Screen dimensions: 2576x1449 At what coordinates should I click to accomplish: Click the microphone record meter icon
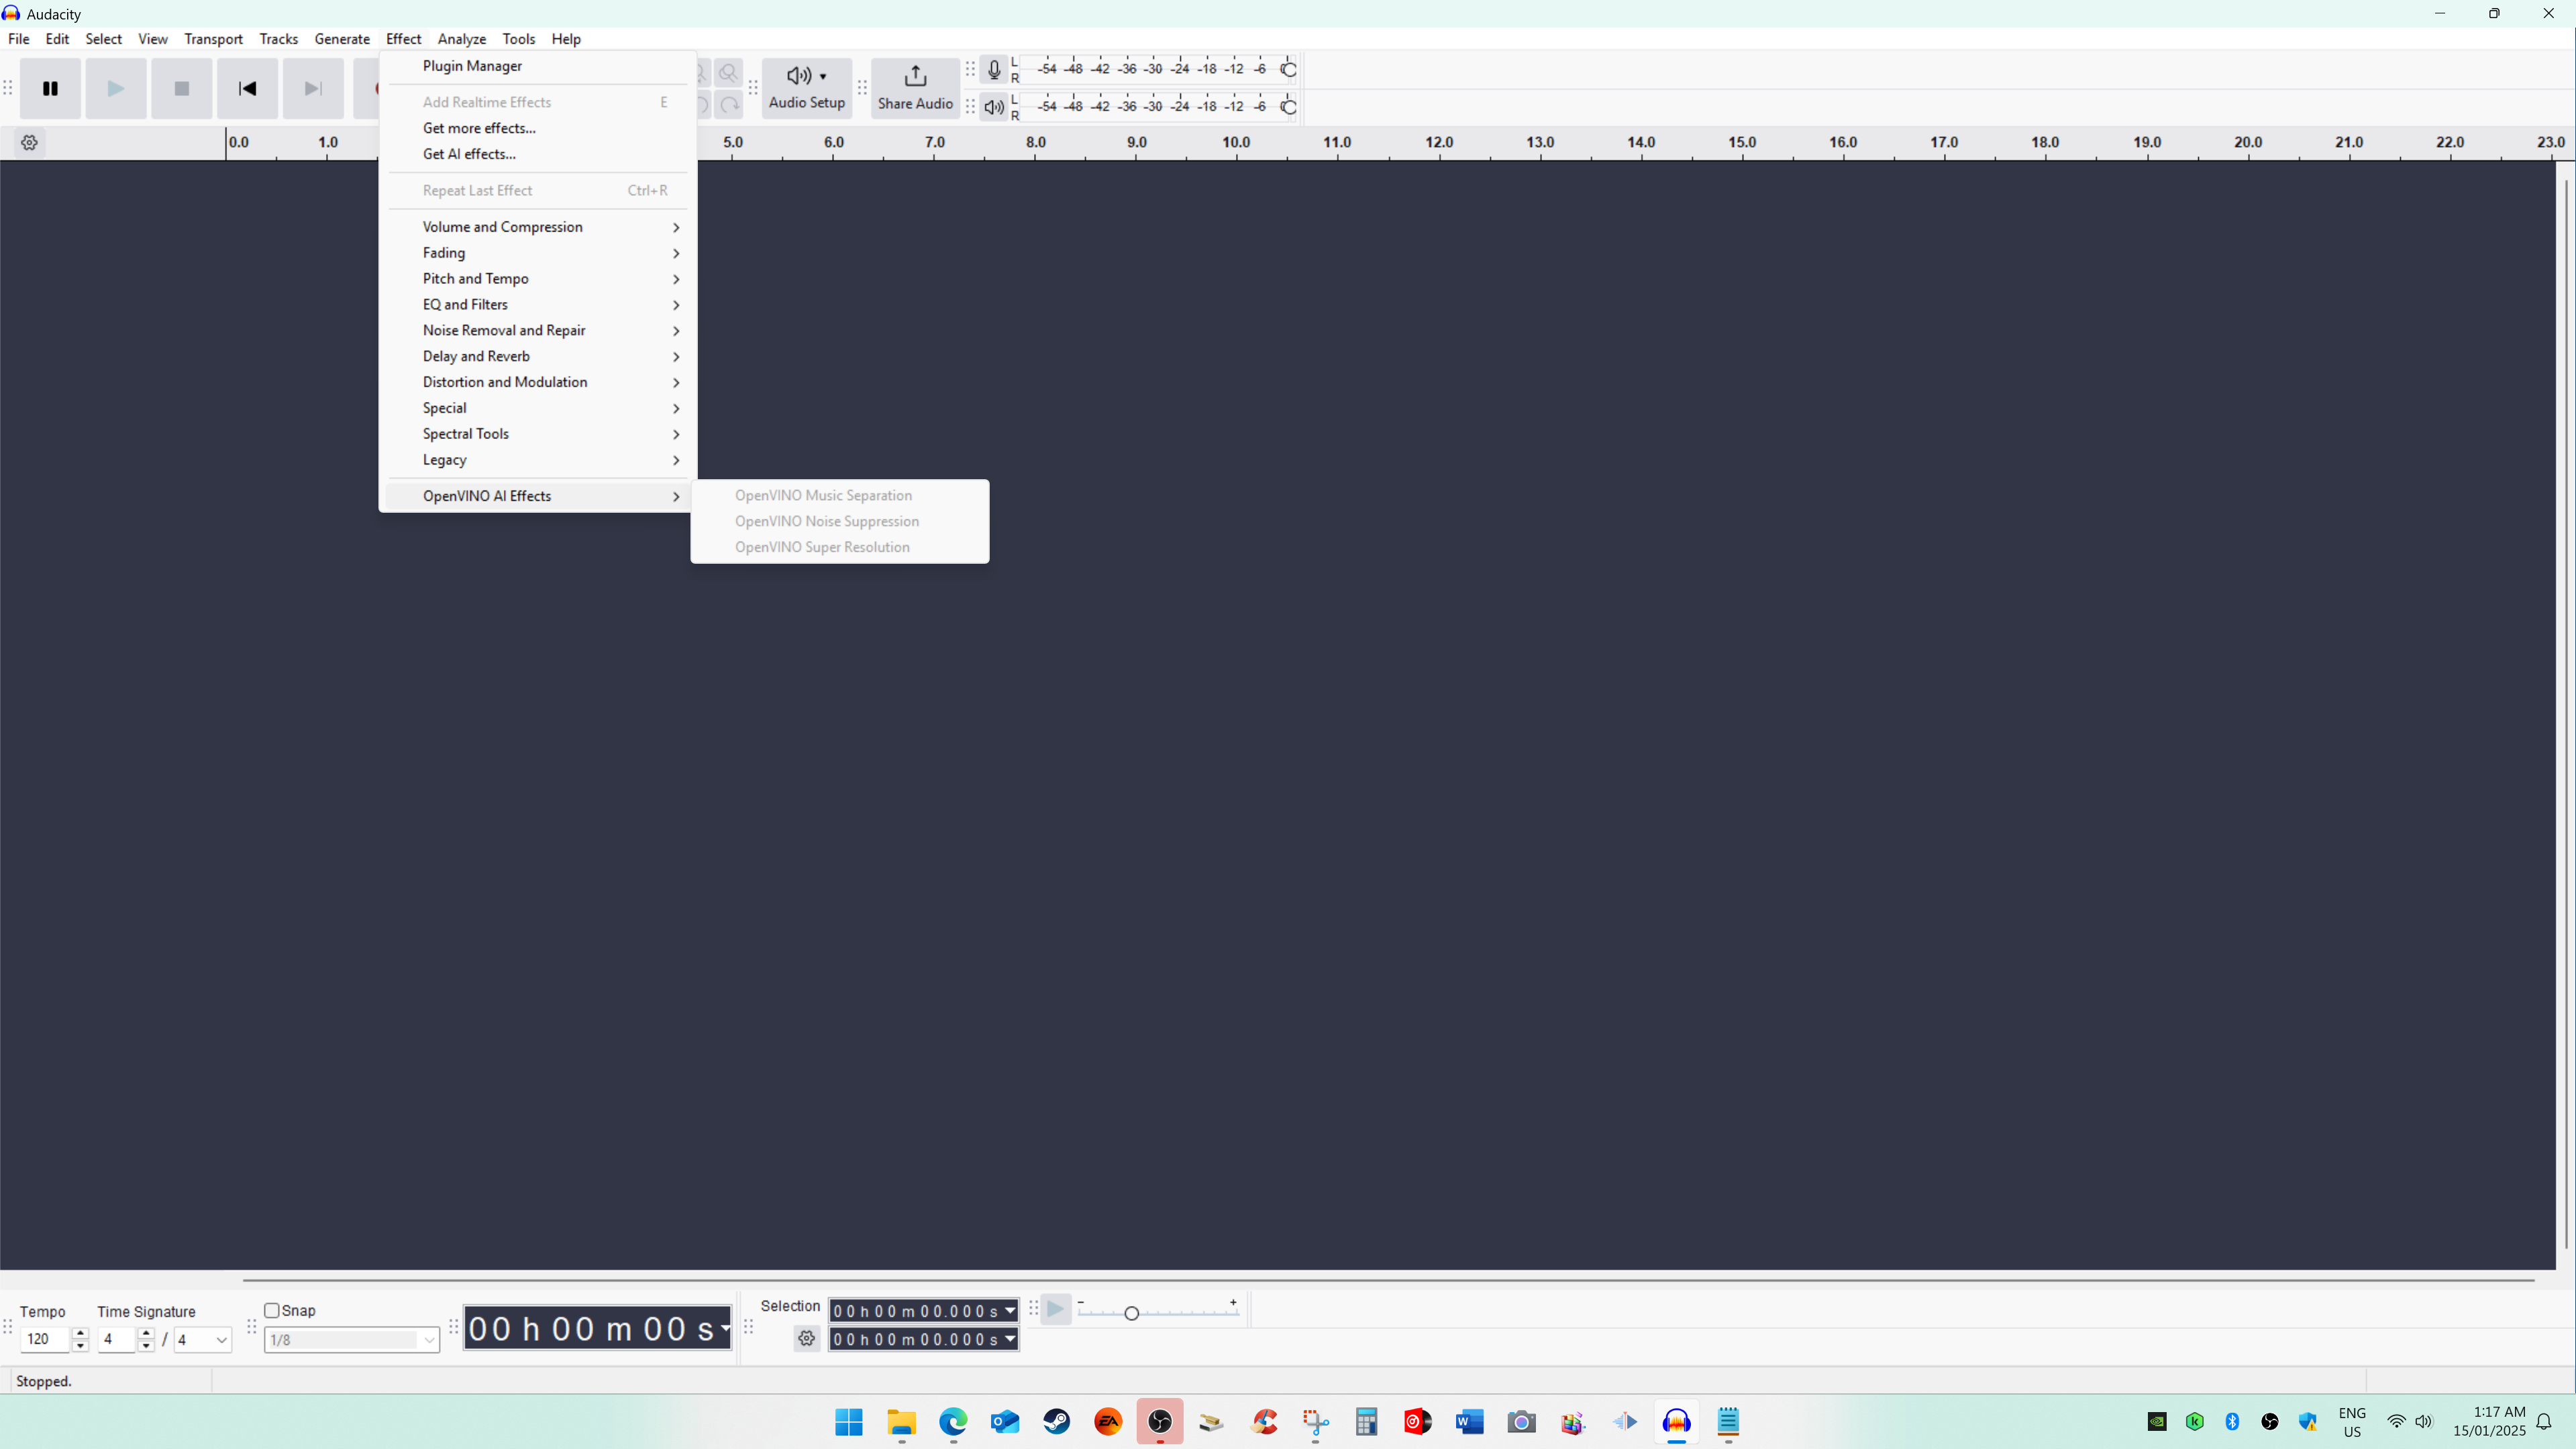pyautogui.click(x=993, y=70)
